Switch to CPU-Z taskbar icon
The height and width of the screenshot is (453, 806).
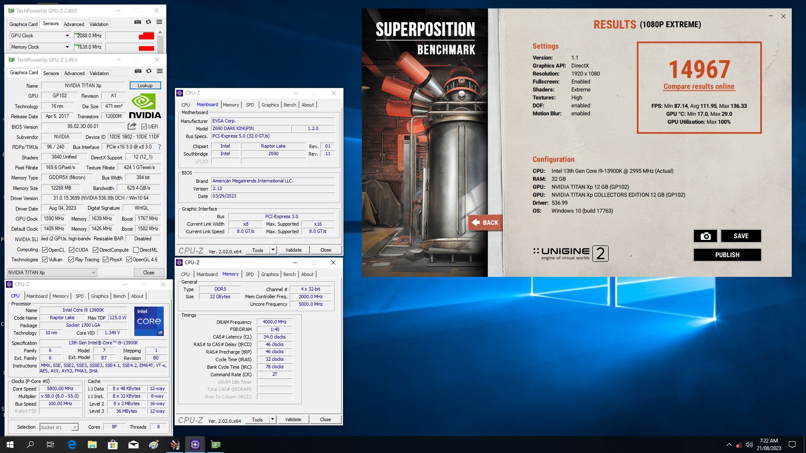point(195,445)
